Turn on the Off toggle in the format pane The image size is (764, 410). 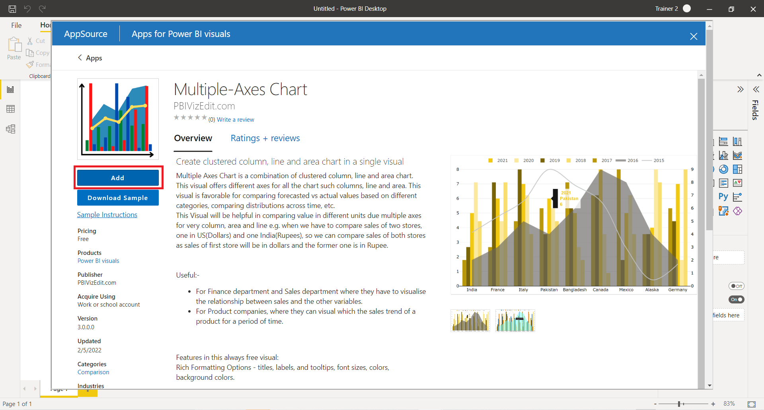point(736,286)
